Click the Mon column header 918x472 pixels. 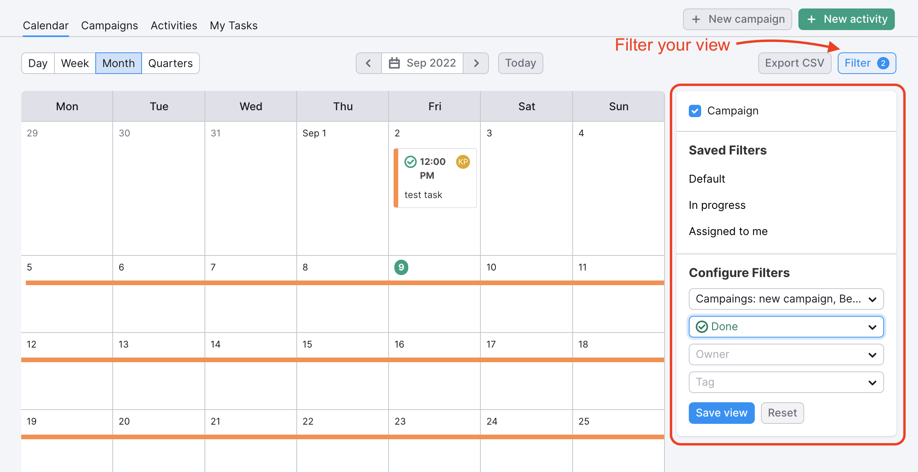[67, 106]
